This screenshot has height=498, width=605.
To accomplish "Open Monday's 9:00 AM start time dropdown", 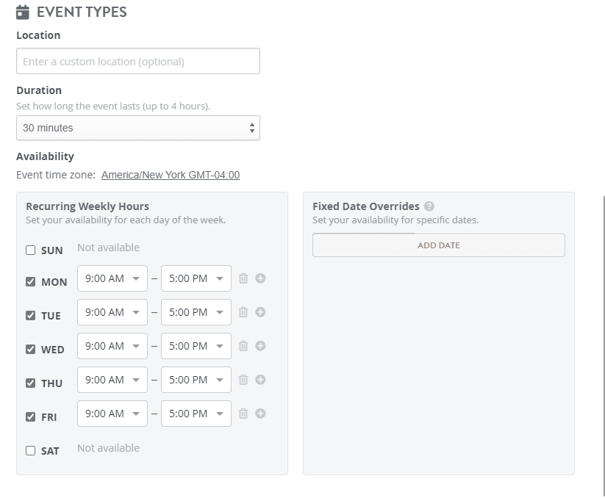I will pos(112,278).
